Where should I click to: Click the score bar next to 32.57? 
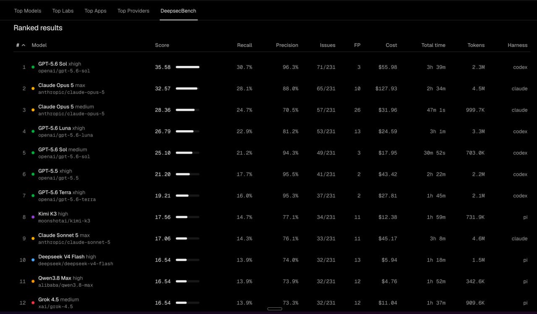(x=188, y=89)
